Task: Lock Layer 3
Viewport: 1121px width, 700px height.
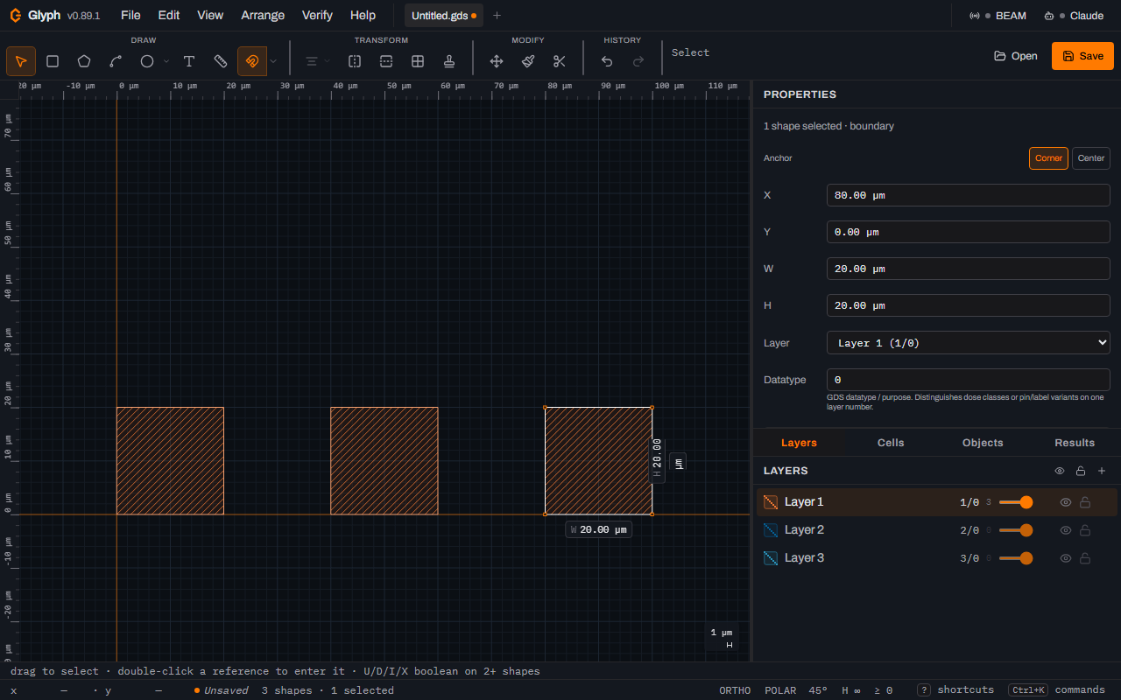Action: 1085,558
